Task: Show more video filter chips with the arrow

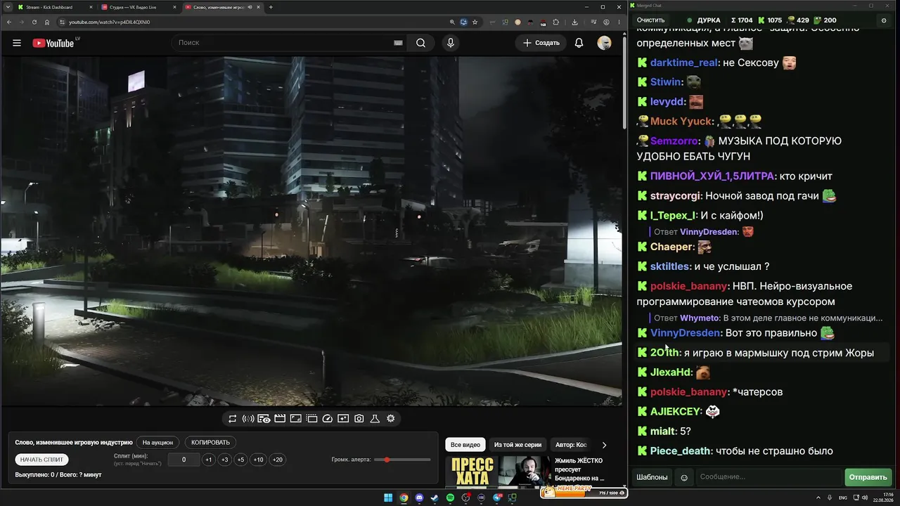Action: point(604,445)
